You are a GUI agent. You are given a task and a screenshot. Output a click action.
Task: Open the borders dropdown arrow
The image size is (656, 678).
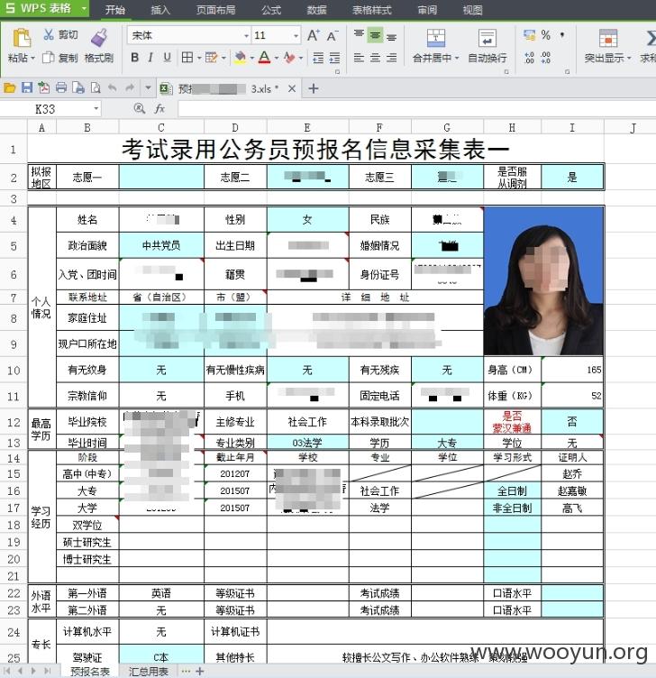199,58
